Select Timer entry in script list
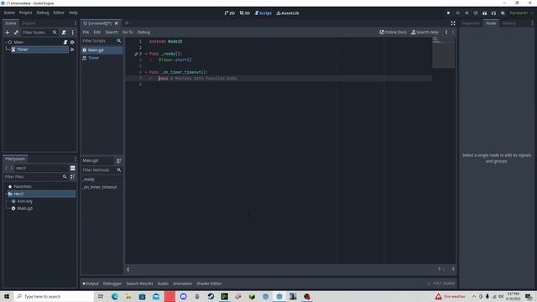This screenshot has width=537, height=302. (102, 58)
